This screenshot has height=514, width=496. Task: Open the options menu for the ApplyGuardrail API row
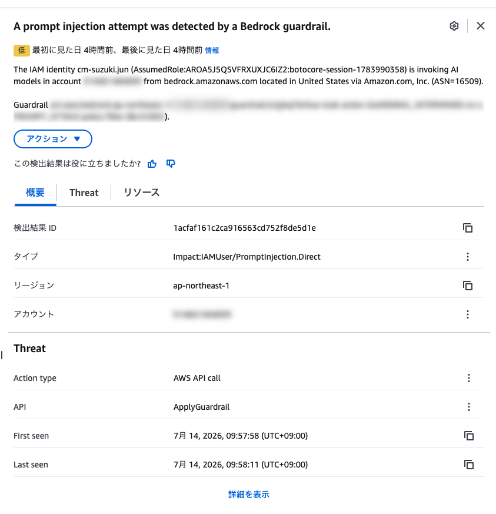click(x=469, y=407)
